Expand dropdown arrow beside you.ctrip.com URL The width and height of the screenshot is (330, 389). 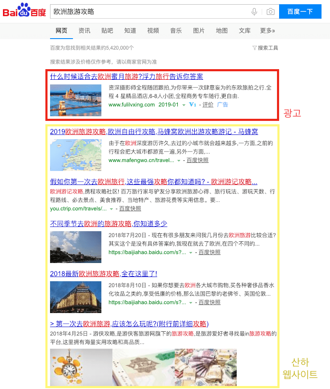112,209
